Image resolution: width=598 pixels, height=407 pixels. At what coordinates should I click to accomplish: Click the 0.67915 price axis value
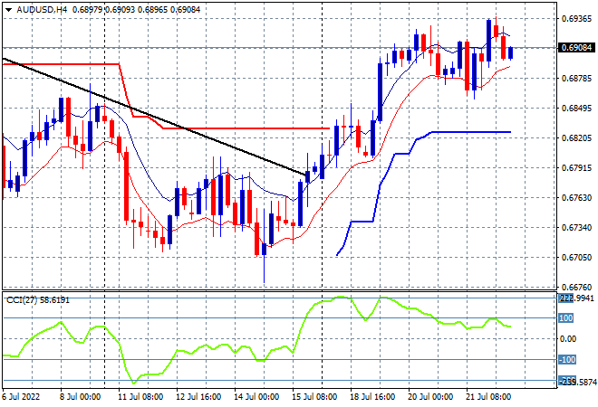click(x=576, y=167)
